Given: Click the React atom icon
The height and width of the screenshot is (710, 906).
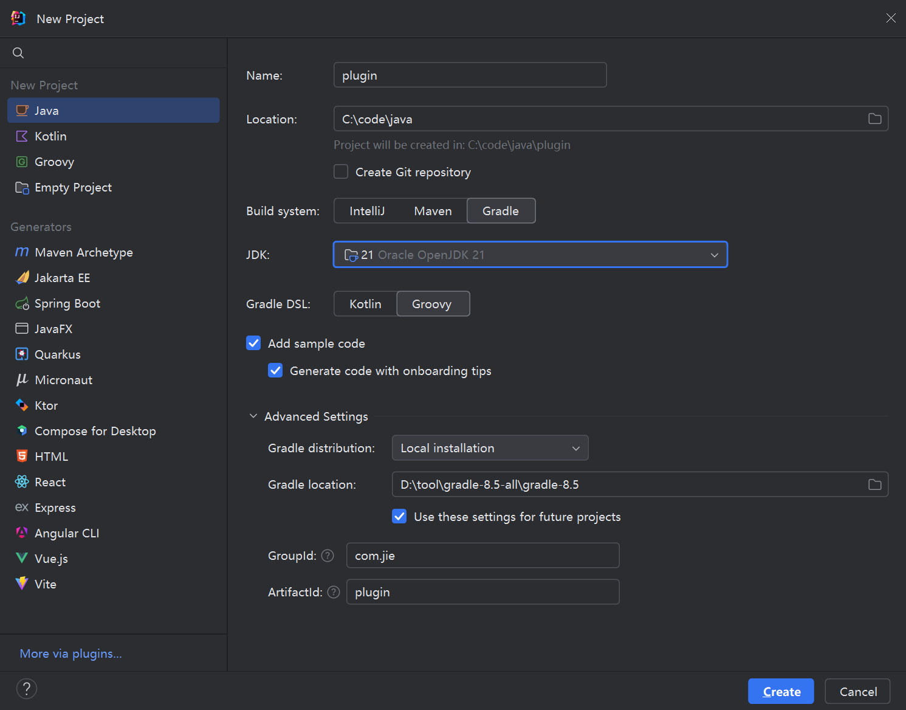Looking at the screenshot, I should [x=22, y=482].
